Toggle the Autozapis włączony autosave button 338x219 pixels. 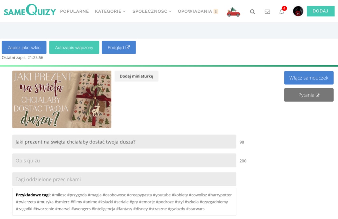[x=74, y=47]
